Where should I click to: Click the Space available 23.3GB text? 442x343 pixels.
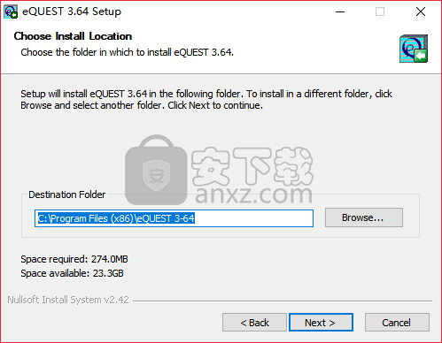(72, 273)
